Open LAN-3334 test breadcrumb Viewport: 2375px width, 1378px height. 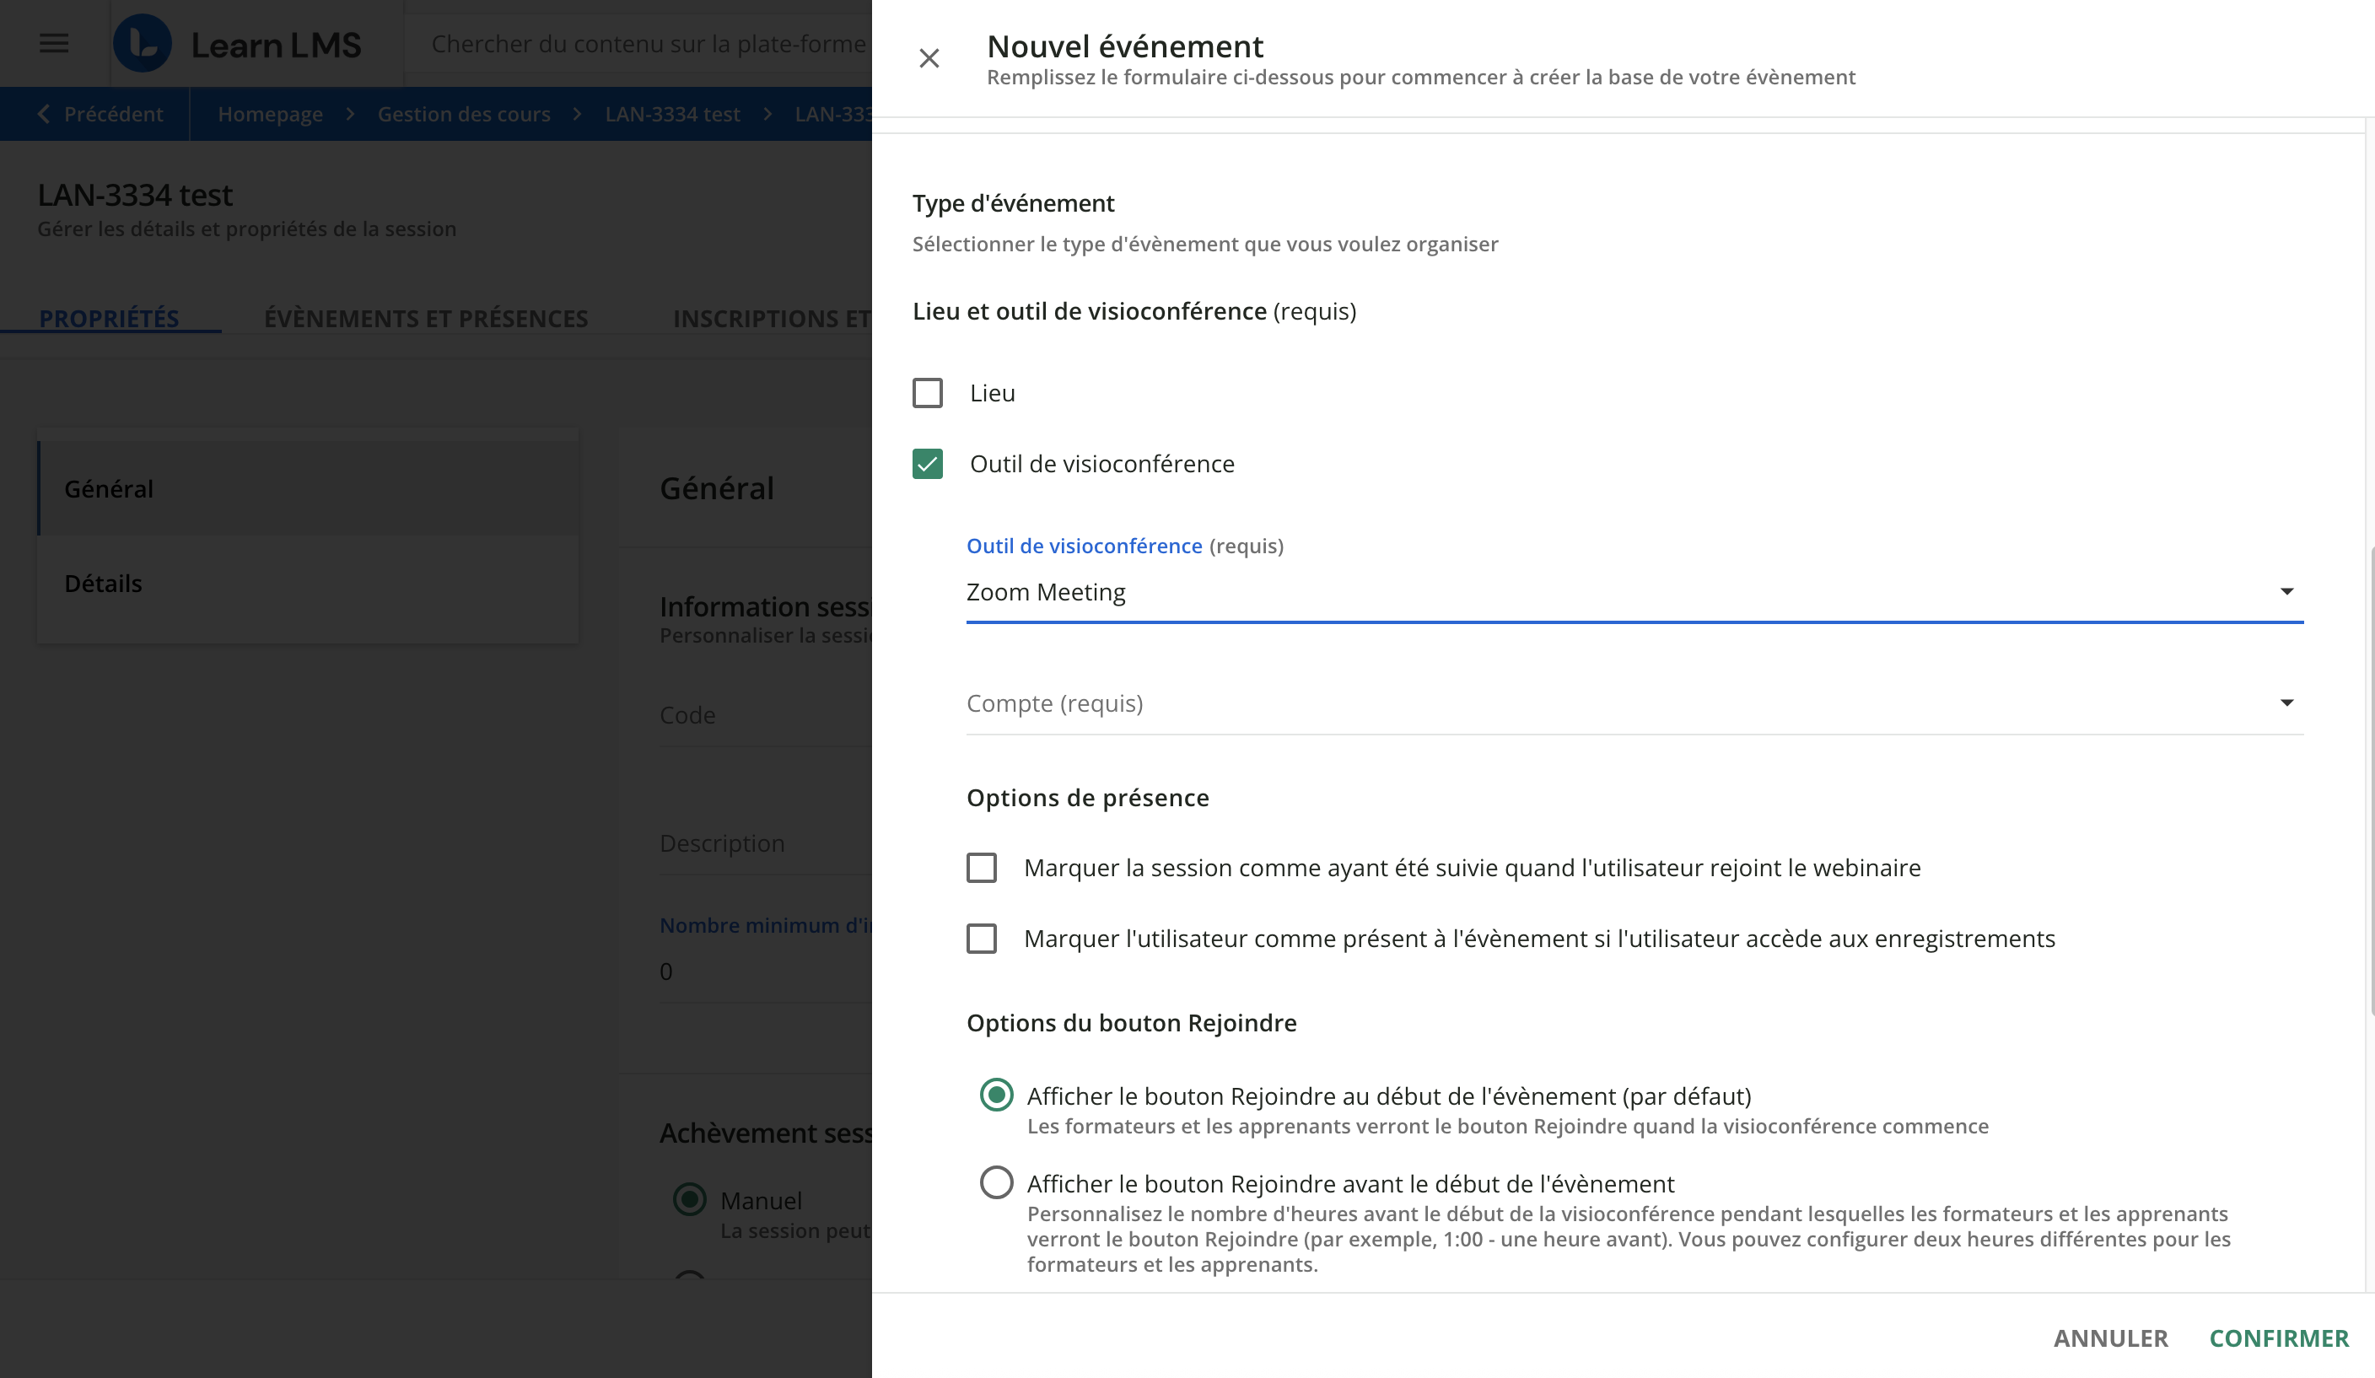coord(672,114)
